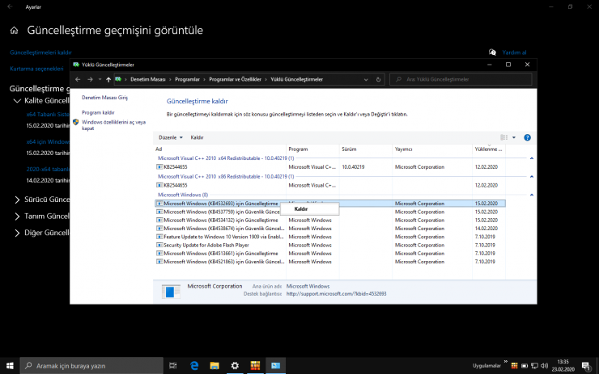Screen dimensions: 599x374
Task: Expand Diğer Güncelleştirmeler section
Action: [x=17, y=233]
